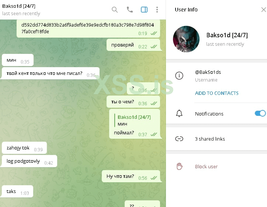Click the hash message starting with d592dd
267x207 pixels.
point(88,28)
